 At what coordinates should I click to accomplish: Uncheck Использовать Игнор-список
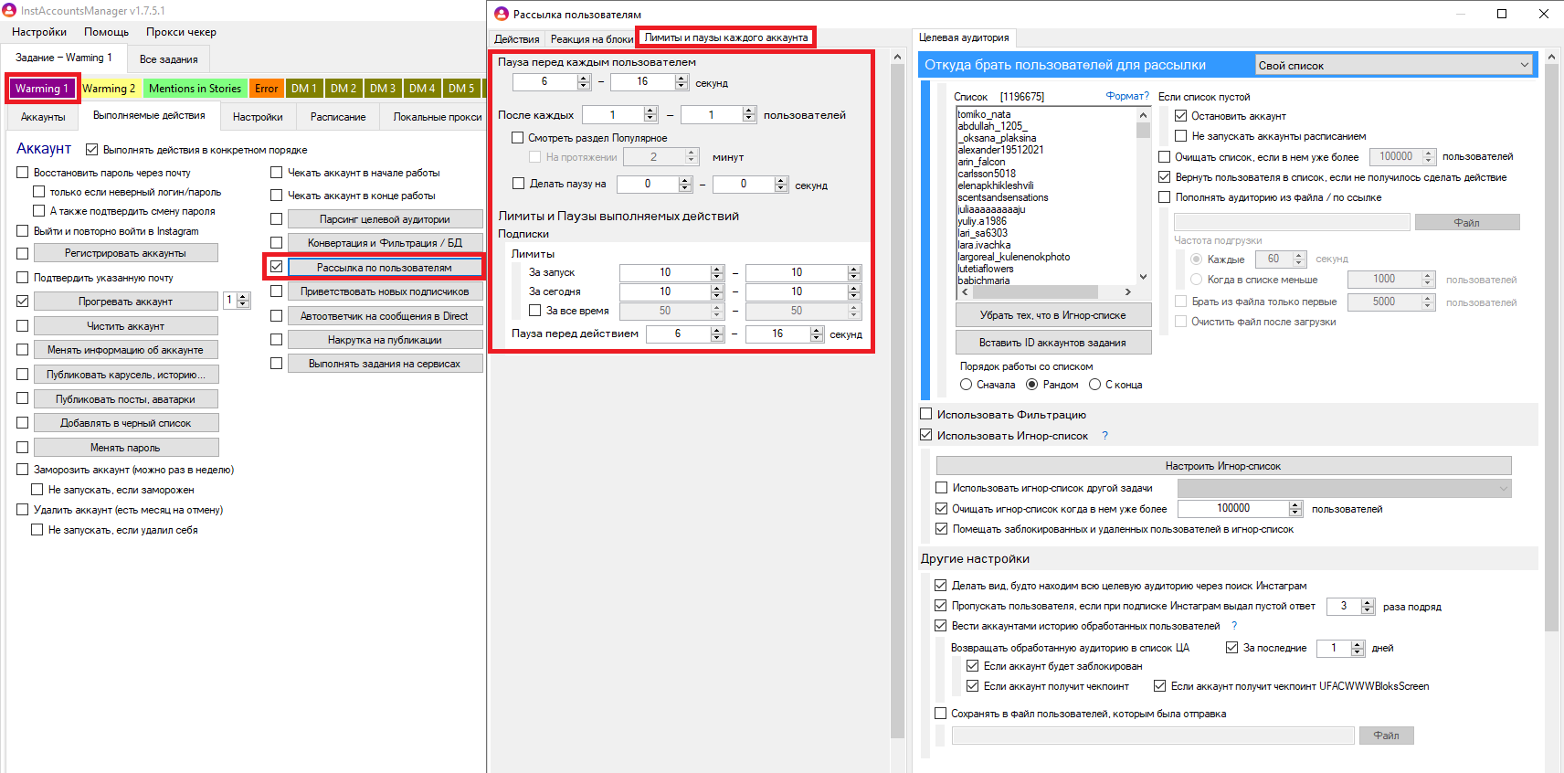tap(925, 435)
